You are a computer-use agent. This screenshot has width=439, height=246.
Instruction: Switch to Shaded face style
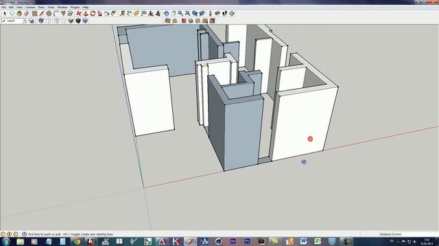[x=71, y=20]
